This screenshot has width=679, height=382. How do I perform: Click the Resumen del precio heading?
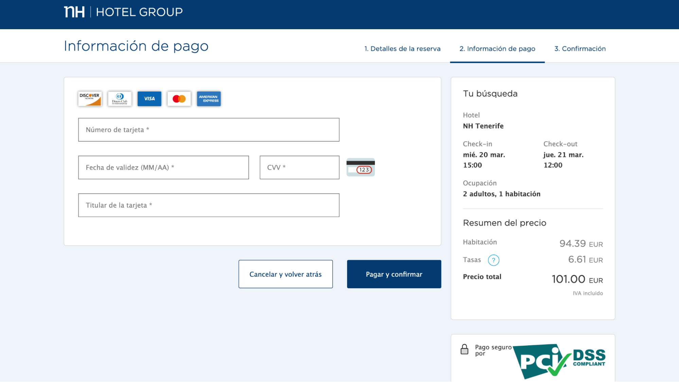click(x=505, y=223)
